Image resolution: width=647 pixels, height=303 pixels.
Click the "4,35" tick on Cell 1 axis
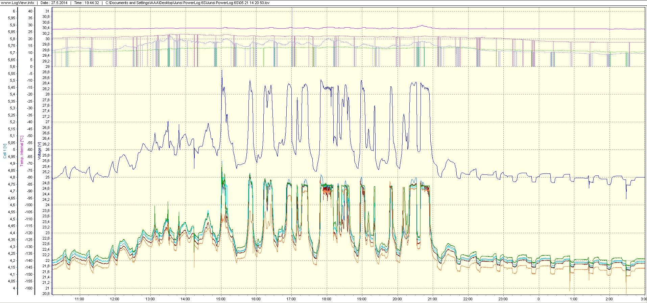coord(11,240)
